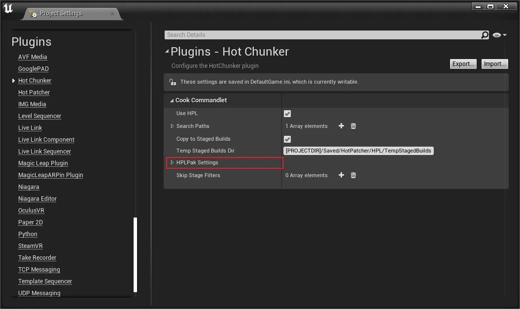Click the lock icon in settings notice
Viewport: 520px width, 309px height.
pos(173,82)
